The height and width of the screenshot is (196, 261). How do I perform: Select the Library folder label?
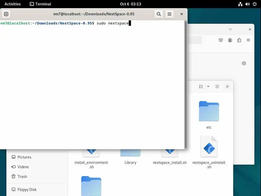point(130,163)
